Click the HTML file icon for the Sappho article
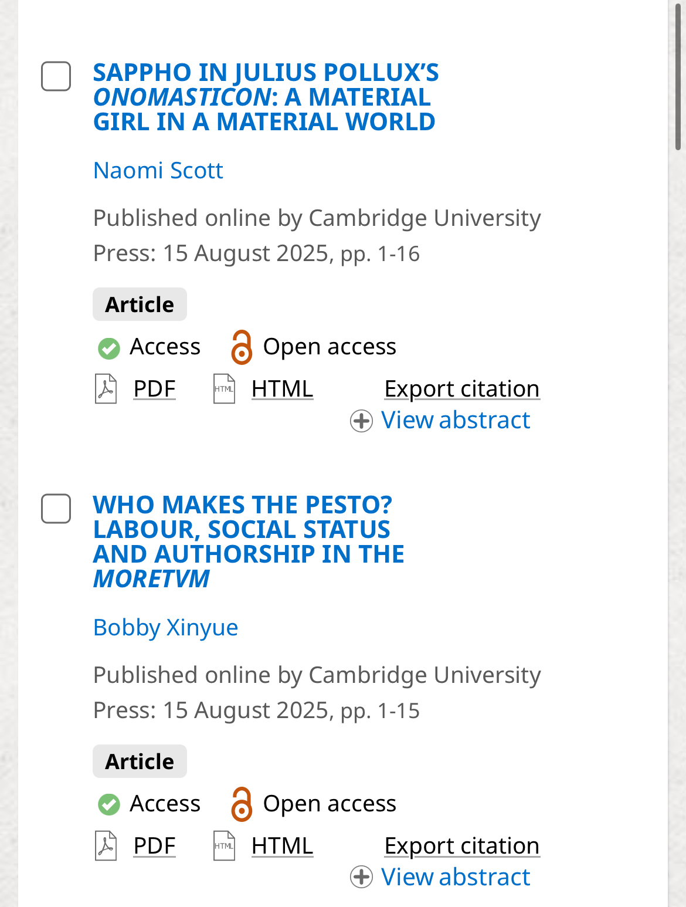Image resolution: width=686 pixels, height=907 pixels. (x=224, y=389)
